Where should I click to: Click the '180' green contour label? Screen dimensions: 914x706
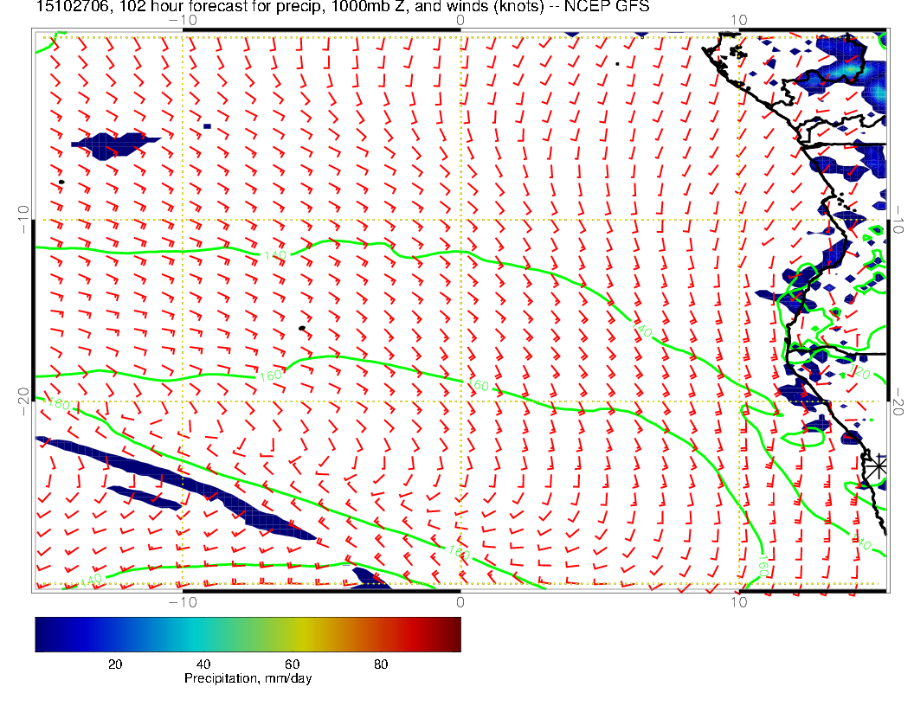[x=58, y=403]
